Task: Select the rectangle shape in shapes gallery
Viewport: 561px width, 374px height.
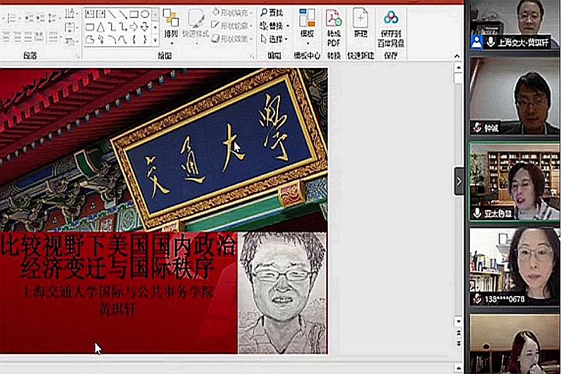Action: [x=133, y=14]
